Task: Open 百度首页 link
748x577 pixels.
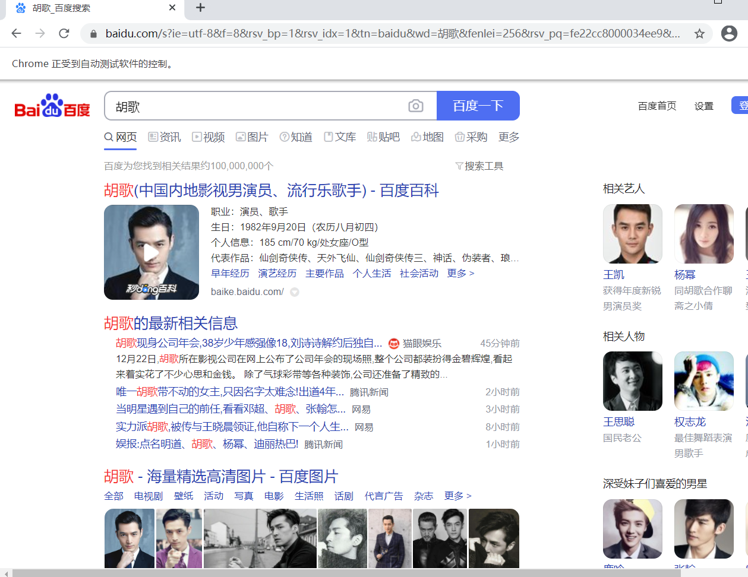Action: coord(657,106)
